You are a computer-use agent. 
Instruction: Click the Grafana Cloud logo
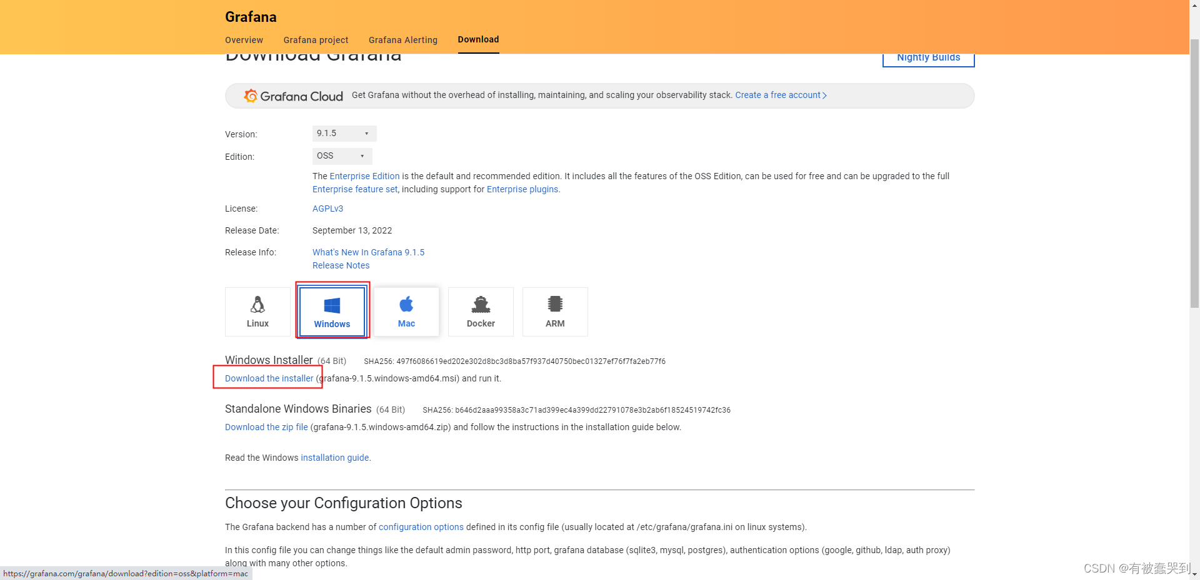click(x=293, y=96)
